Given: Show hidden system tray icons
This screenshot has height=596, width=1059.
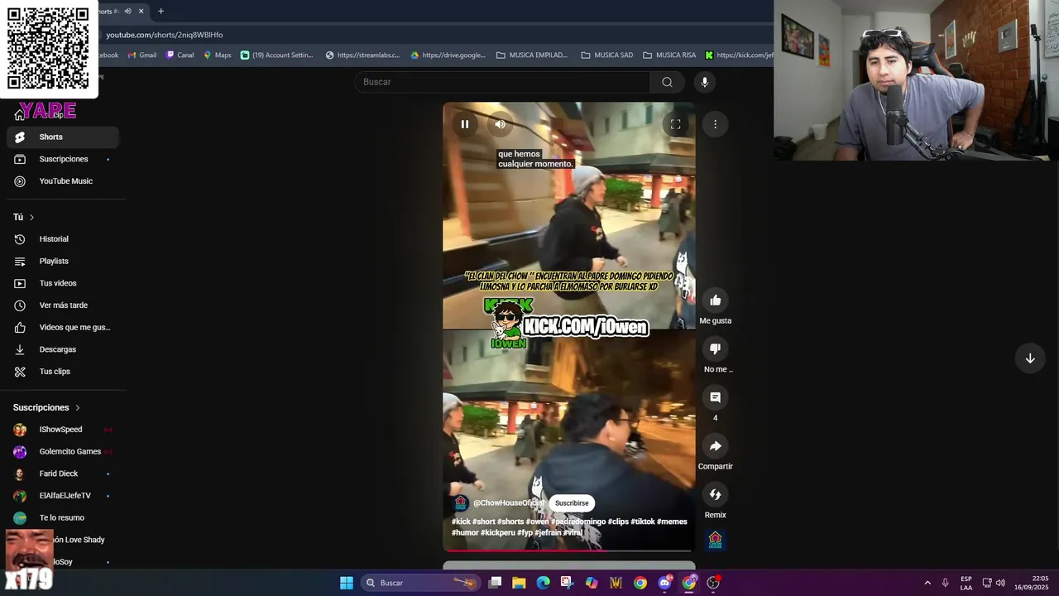Looking at the screenshot, I should [x=927, y=583].
